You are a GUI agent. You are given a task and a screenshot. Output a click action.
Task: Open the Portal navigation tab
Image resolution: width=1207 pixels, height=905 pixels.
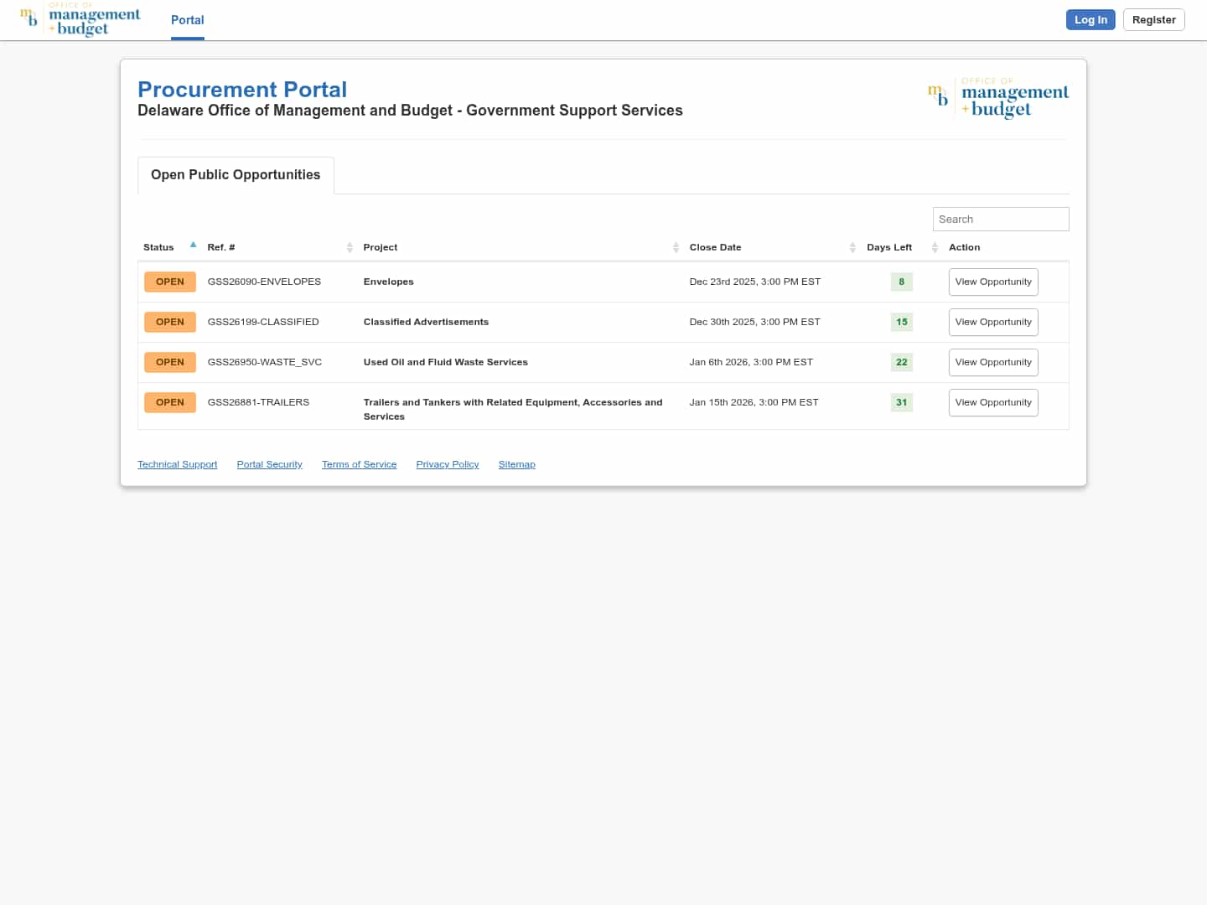point(187,20)
